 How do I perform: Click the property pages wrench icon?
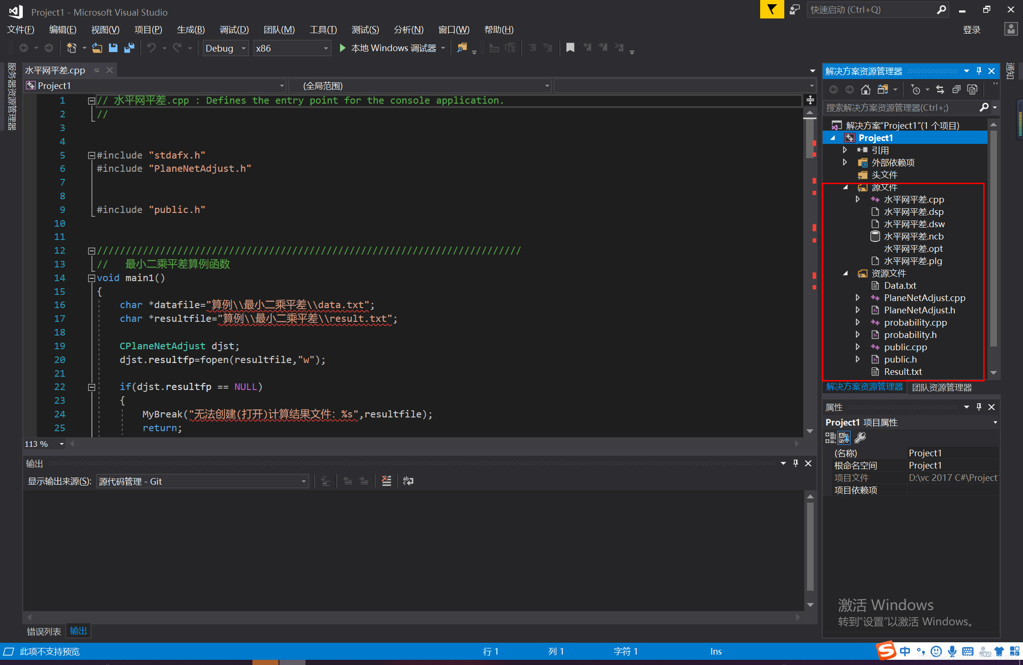tap(861, 437)
